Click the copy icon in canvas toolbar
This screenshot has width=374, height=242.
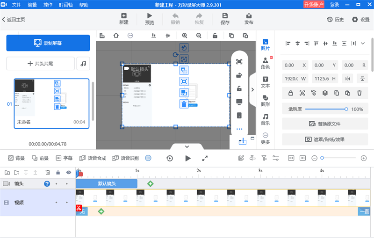coord(231,36)
